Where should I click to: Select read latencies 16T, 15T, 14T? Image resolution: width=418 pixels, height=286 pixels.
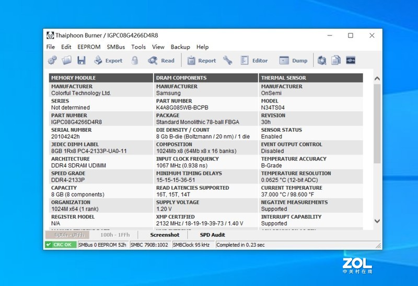173,195
